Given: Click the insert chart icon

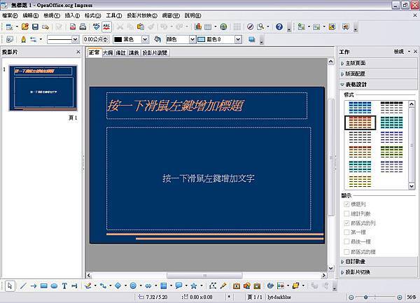Looking at the screenshot, I should pyautogui.click(x=198, y=27).
